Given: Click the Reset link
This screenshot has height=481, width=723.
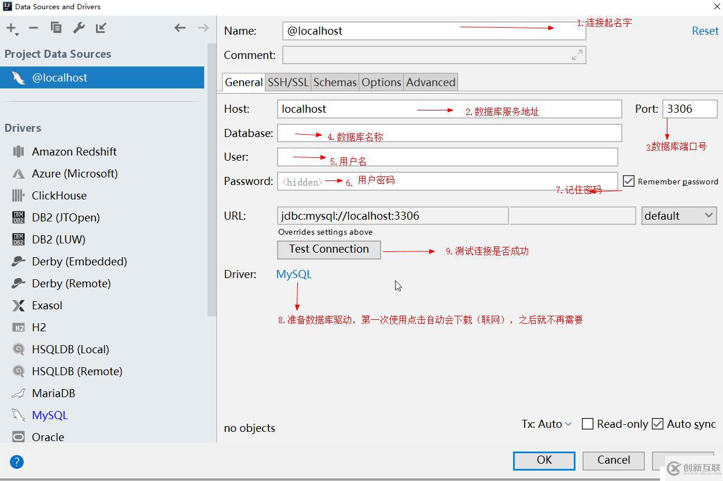Looking at the screenshot, I should [x=705, y=31].
